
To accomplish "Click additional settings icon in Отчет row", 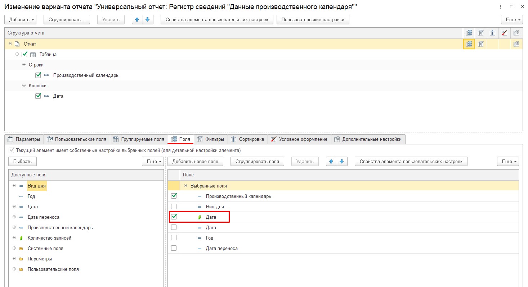I will pyautogui.click(x=516, y=44).
